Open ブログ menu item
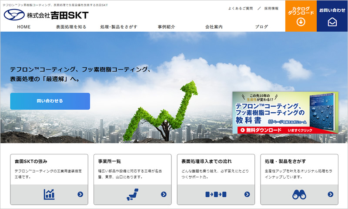This screenshot has width=348, height=209. coord(261,27)
